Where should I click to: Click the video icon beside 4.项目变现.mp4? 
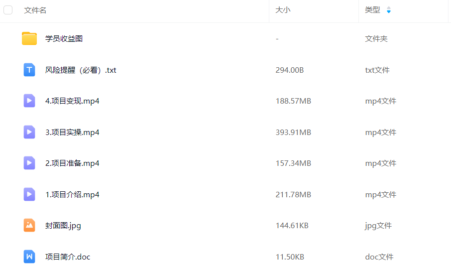[29, 101]
